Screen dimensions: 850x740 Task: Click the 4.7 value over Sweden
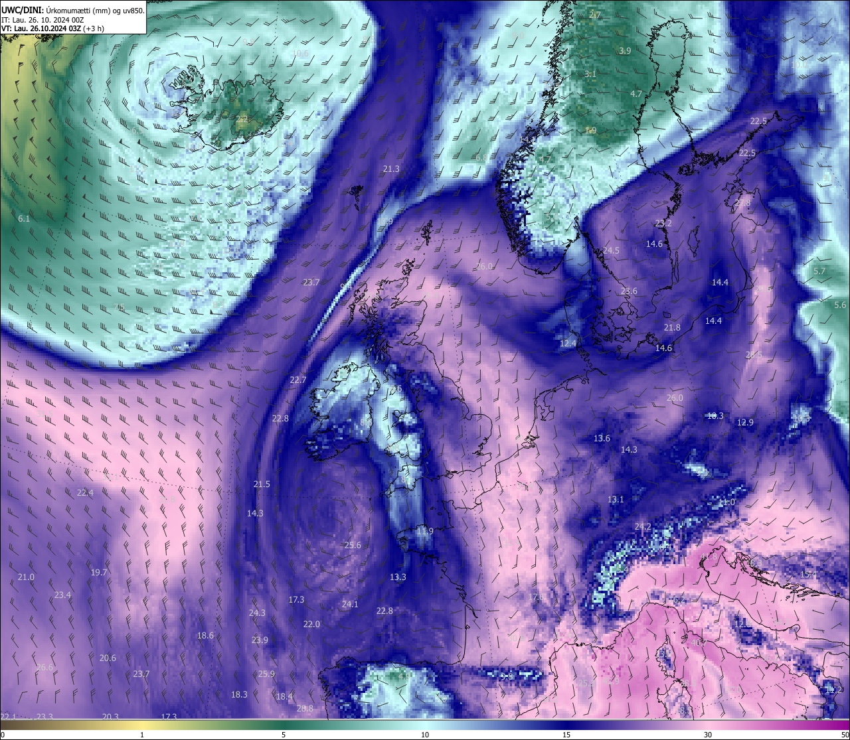click(x=636, y=94)
